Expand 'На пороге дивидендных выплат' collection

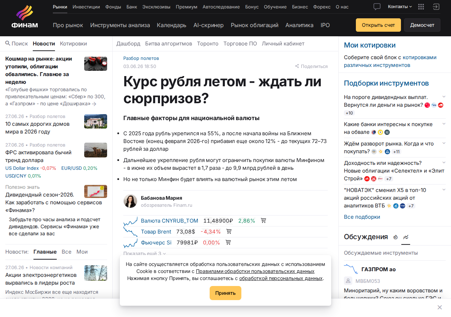coord(444,97)
